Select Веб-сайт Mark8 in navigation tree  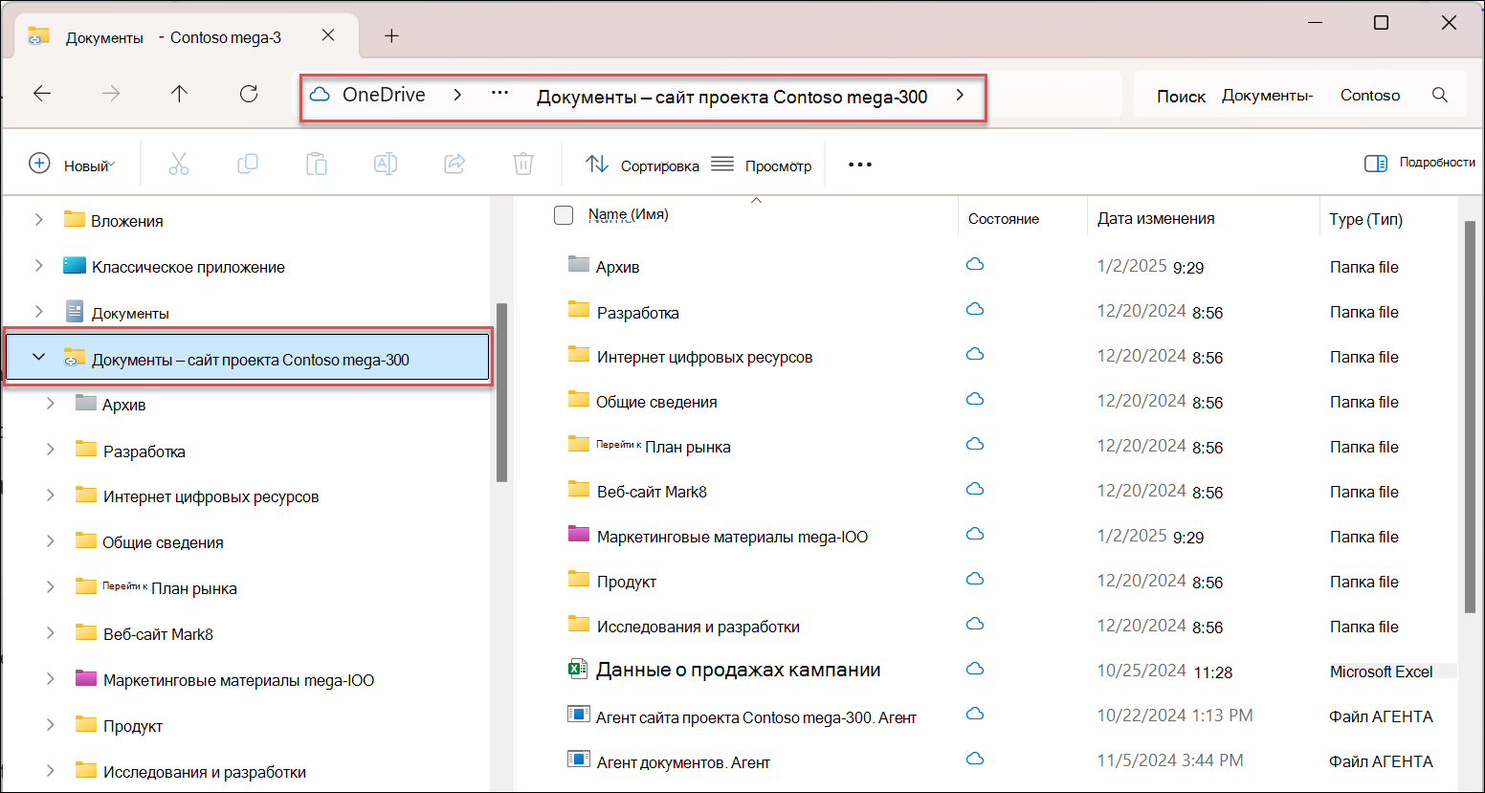[158, 634]
